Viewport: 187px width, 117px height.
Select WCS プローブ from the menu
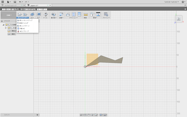[27, 31]
